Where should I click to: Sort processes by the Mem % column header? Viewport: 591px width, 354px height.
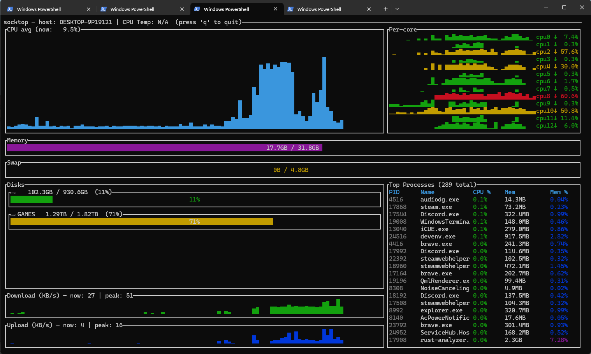(559, 192)
